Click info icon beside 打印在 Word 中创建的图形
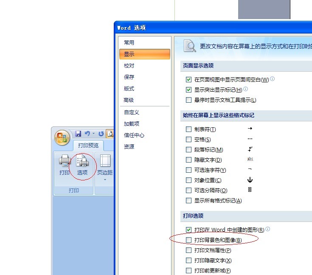The height and width of the screenshot is (275, 312). click(x=268, y=229)
